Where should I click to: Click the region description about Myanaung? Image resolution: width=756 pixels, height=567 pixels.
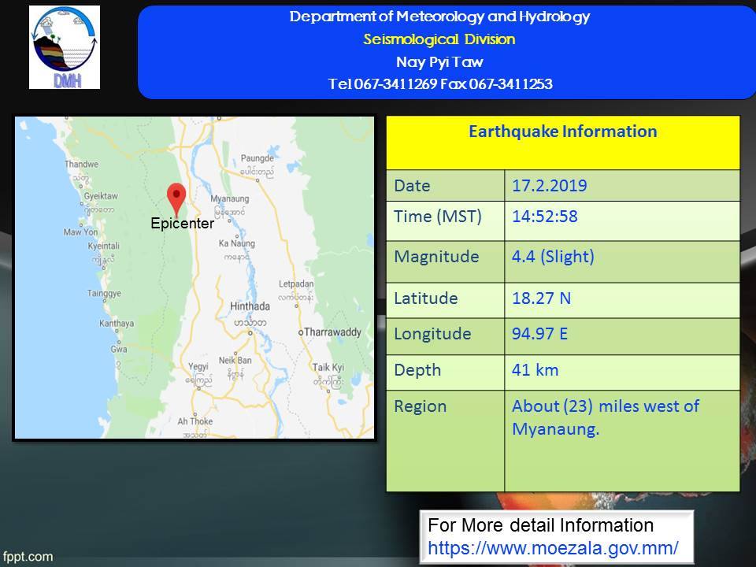pyautogui.click(x=605, y=417)
